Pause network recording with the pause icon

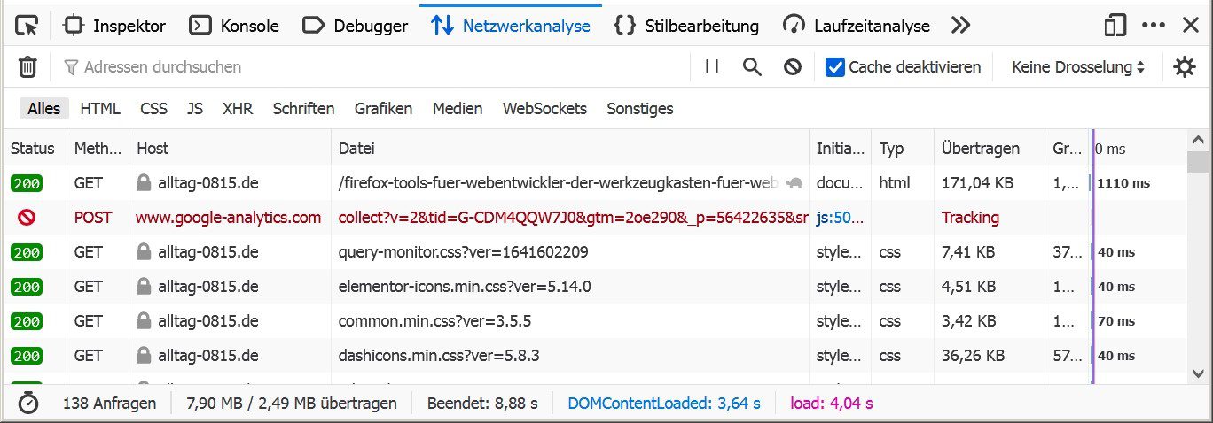tap(711, 67)
